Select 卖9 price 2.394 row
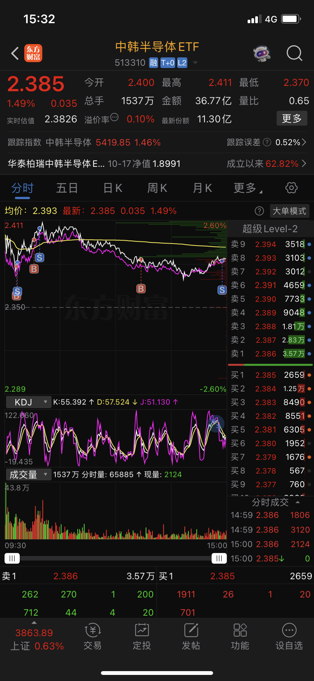The width and height of the screenshot is (314, 681). (x=270, y=244)
